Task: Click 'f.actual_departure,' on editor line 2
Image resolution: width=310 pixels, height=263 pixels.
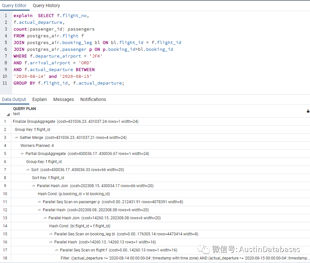Action: (39, 22)
